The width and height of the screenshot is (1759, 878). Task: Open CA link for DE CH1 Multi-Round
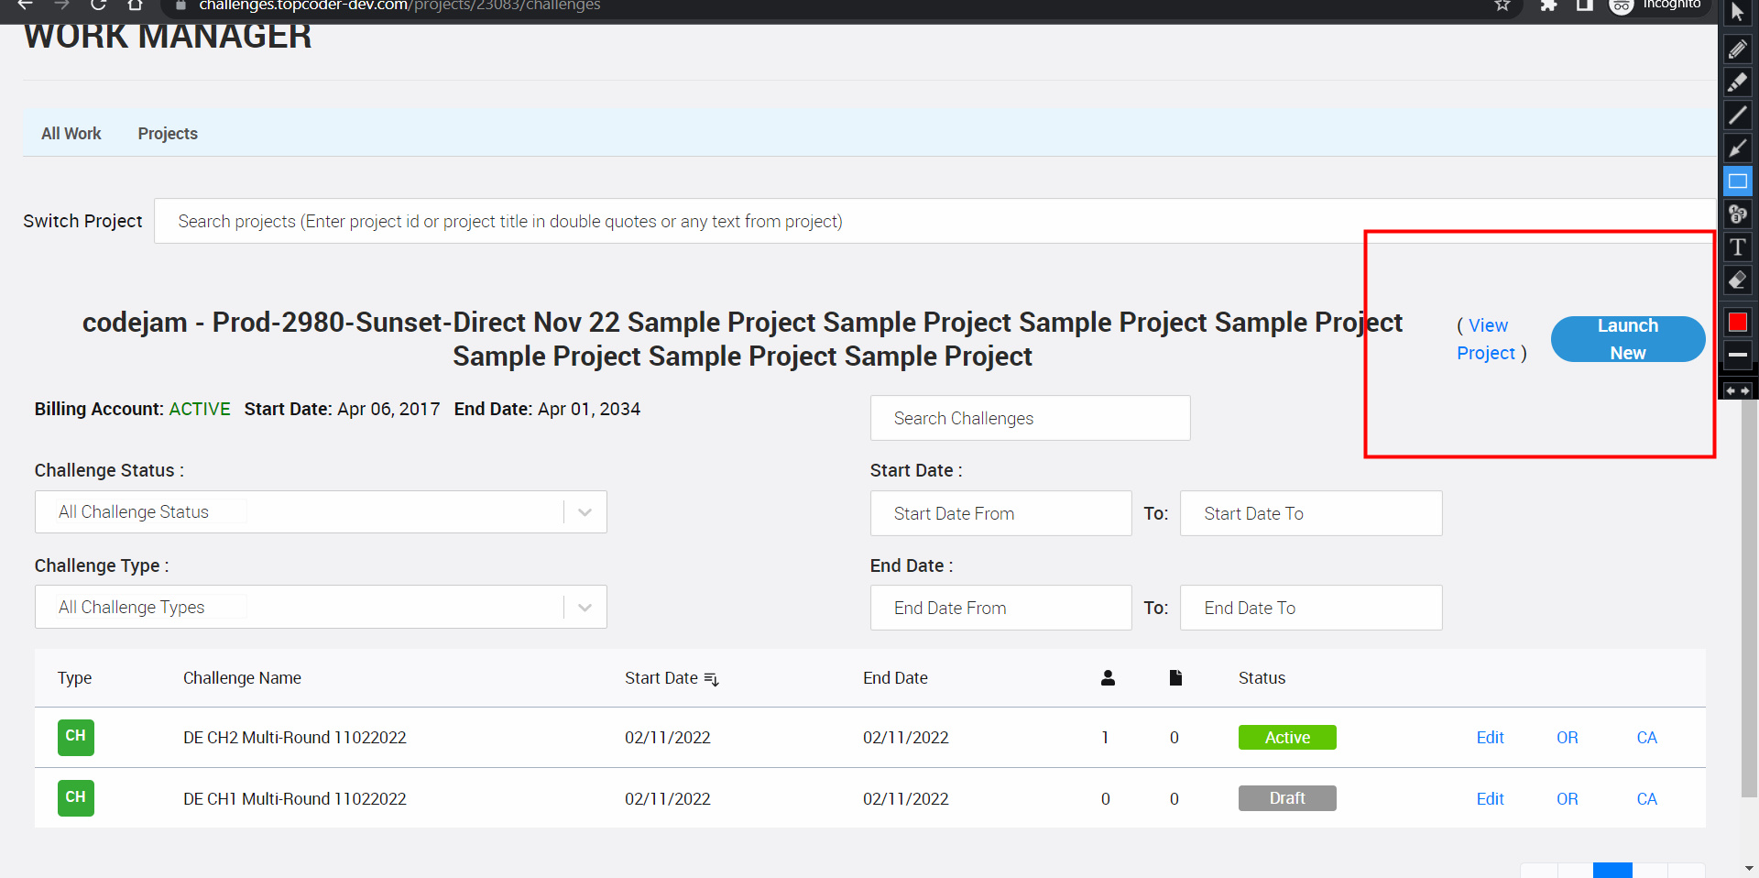tap(1647, 799)
